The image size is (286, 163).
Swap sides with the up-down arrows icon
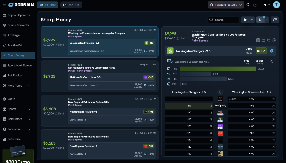click(220, 92)
